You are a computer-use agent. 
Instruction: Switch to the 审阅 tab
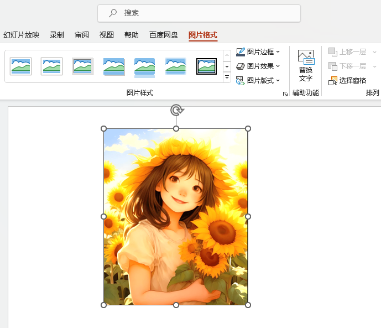82,35
